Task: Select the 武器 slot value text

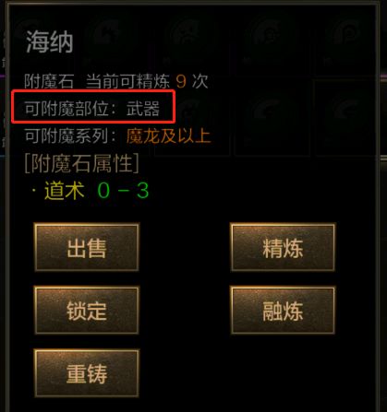Action: [143, 109]
